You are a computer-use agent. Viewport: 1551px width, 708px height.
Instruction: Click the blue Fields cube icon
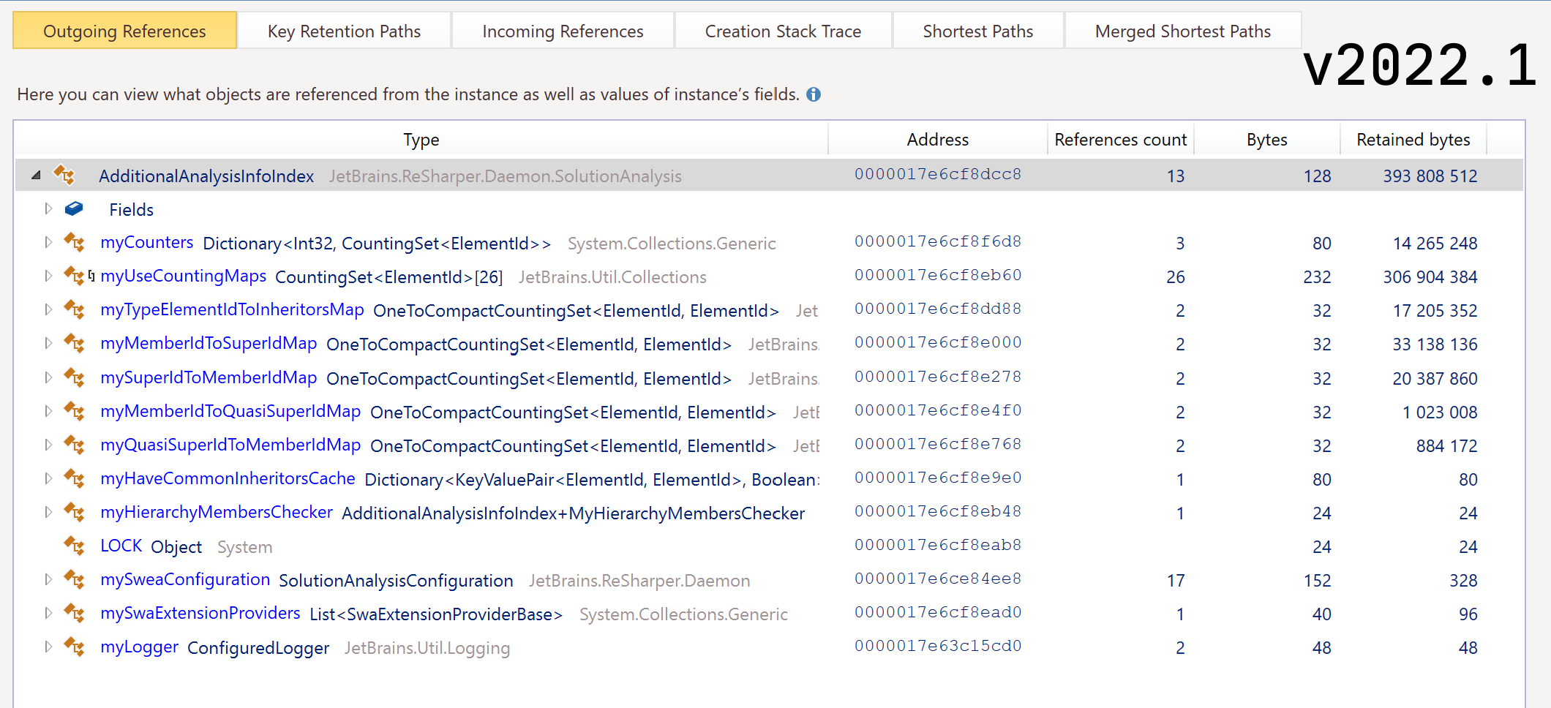pyautogui.click(x=74, y=209)
